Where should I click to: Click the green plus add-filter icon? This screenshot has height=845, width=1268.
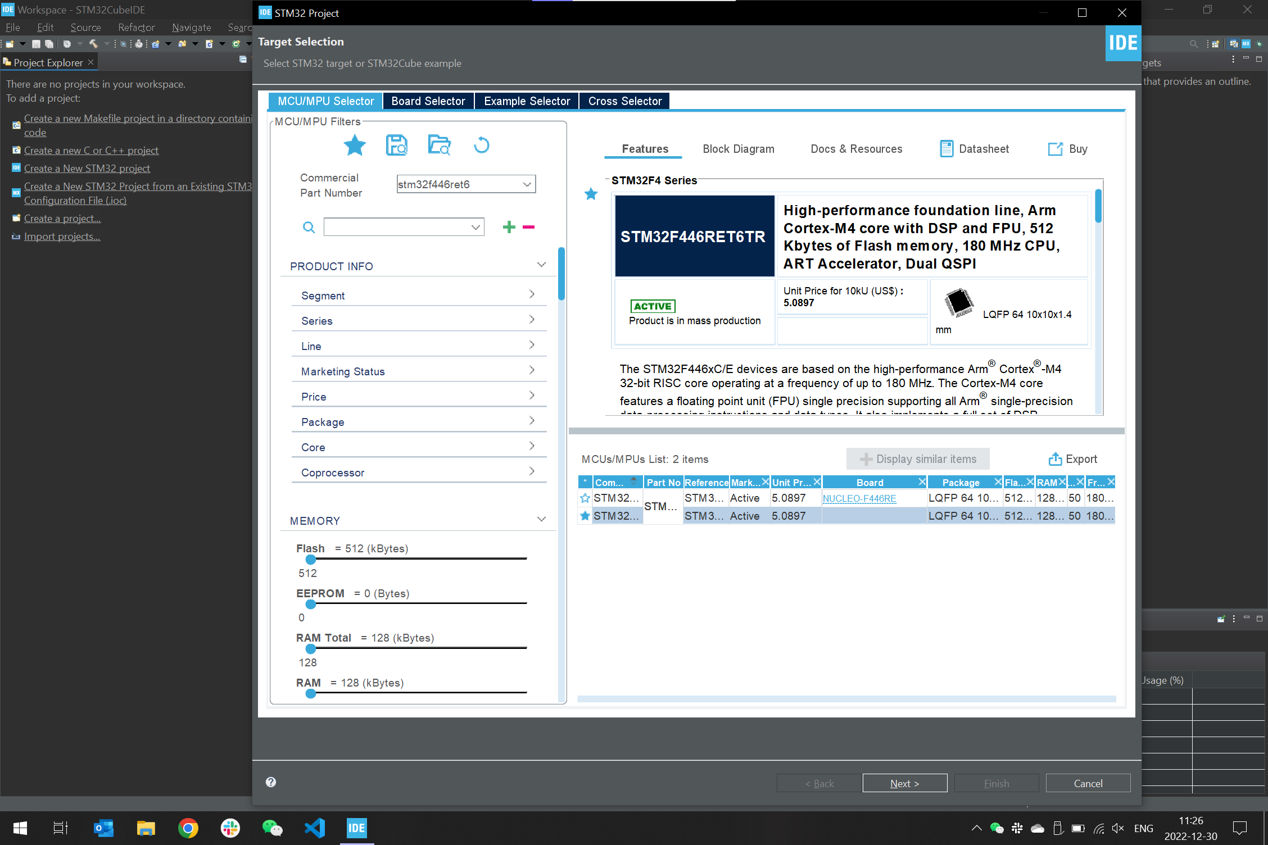[x=509, y=227]
